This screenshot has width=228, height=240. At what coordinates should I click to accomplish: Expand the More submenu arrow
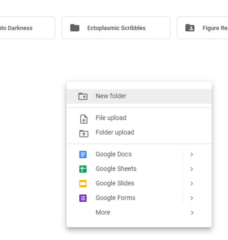pyautogui.click(x=192, y=212)
